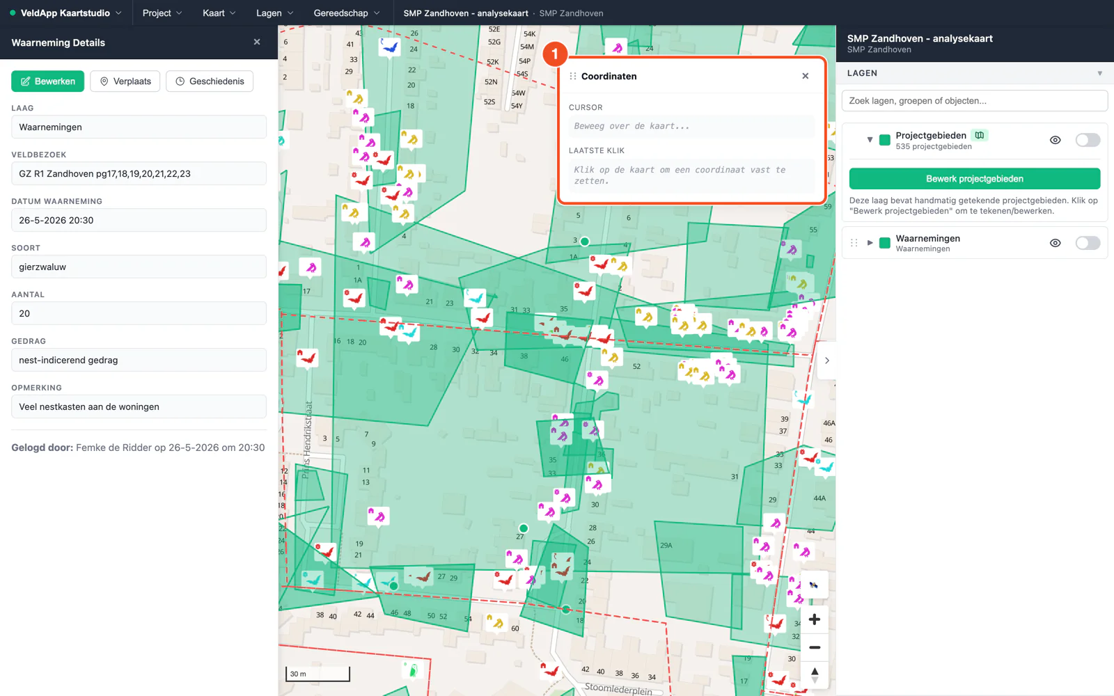Click the Opmerking field about nestkasten
The width and height of the screenshot is (1114, 696).
[139, 406]
